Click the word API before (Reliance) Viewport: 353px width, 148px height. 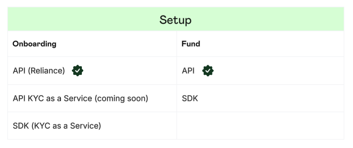[19, 71]
